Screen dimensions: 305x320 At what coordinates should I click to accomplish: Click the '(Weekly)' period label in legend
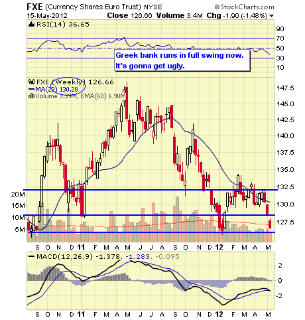[68, 82]
